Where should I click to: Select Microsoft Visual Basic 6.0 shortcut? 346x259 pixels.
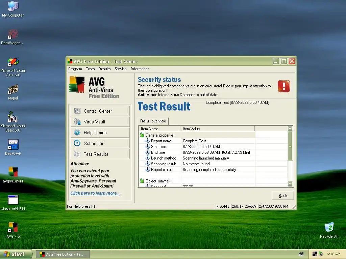(13, 122)
